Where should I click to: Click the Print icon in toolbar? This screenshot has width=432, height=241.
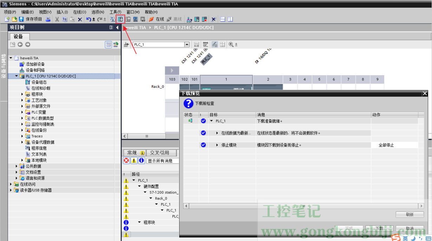click(48, 19)
